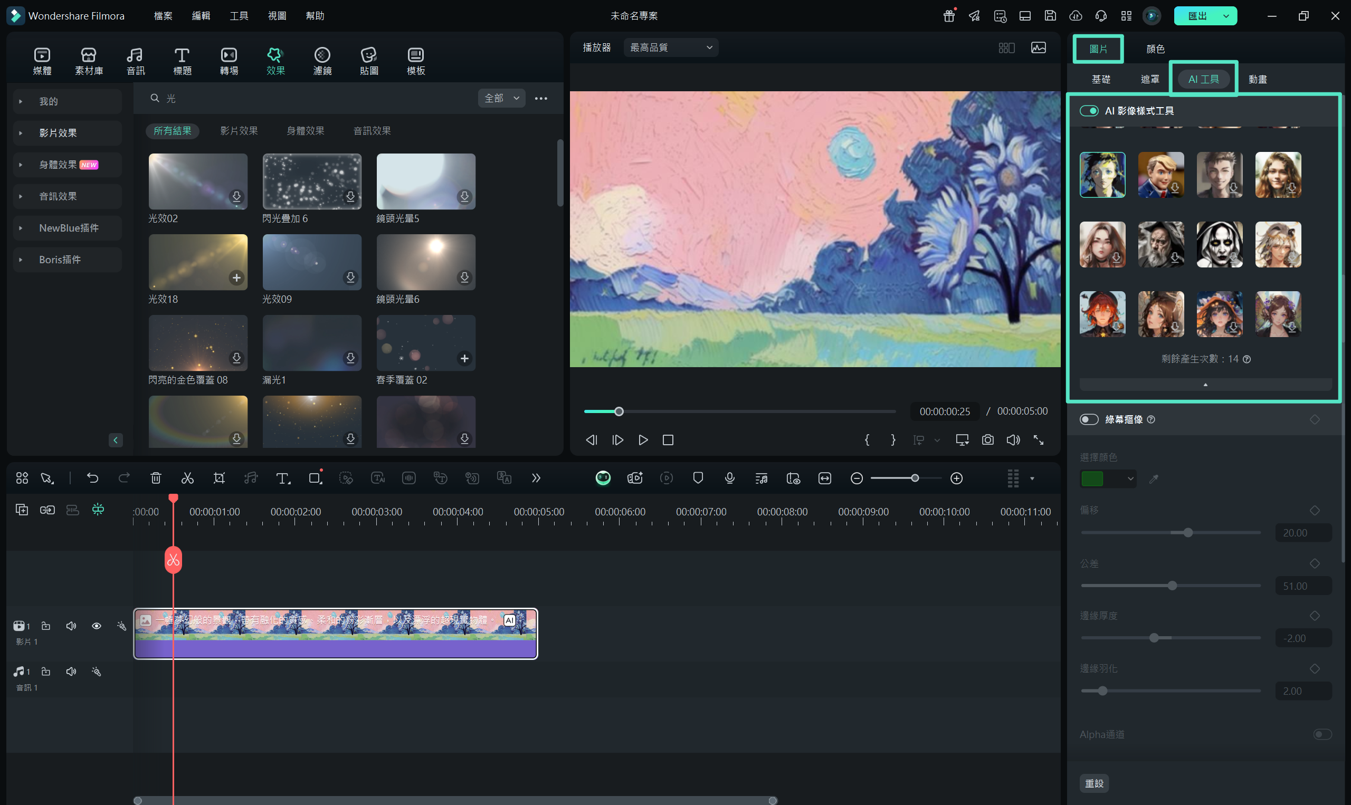This screenshot has width=1351, height=805.
Task: Open the 檔案 file menu
Action: coord(163,16)
